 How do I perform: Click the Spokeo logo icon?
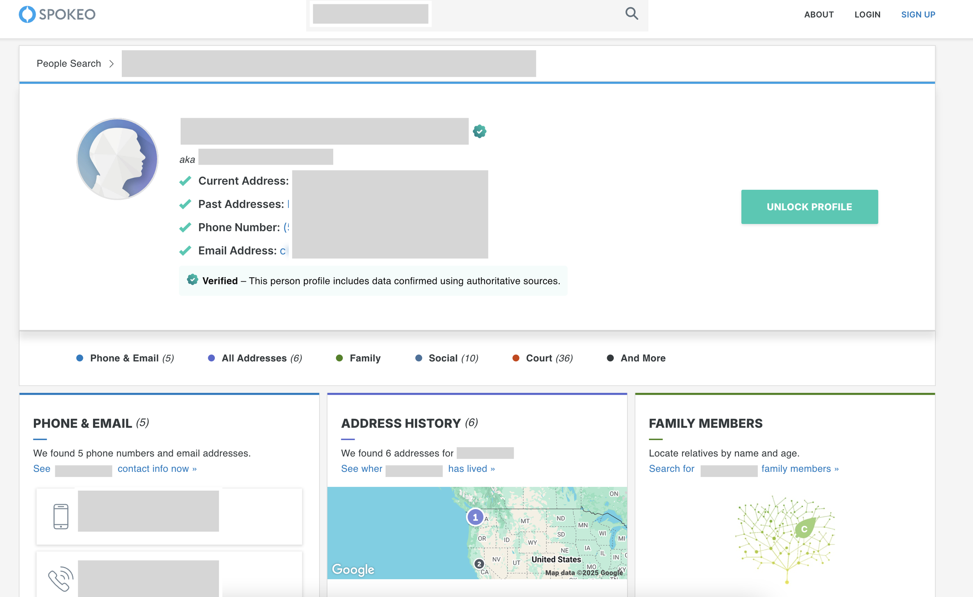[27, 15]
